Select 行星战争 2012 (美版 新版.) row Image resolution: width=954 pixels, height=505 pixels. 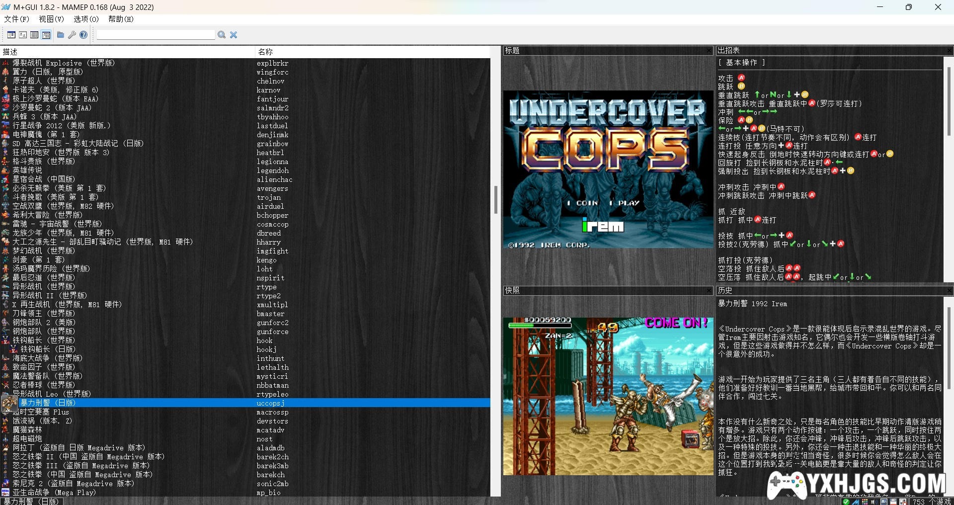coord(245,126)
